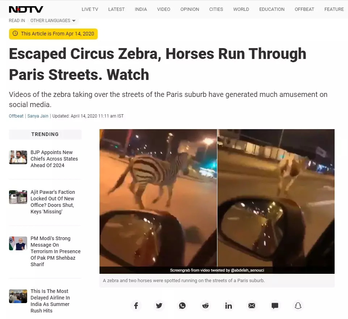This screenshot has height=319, width=348.
Task: Share article through WhatsApp icon
Action: (182, 306)
